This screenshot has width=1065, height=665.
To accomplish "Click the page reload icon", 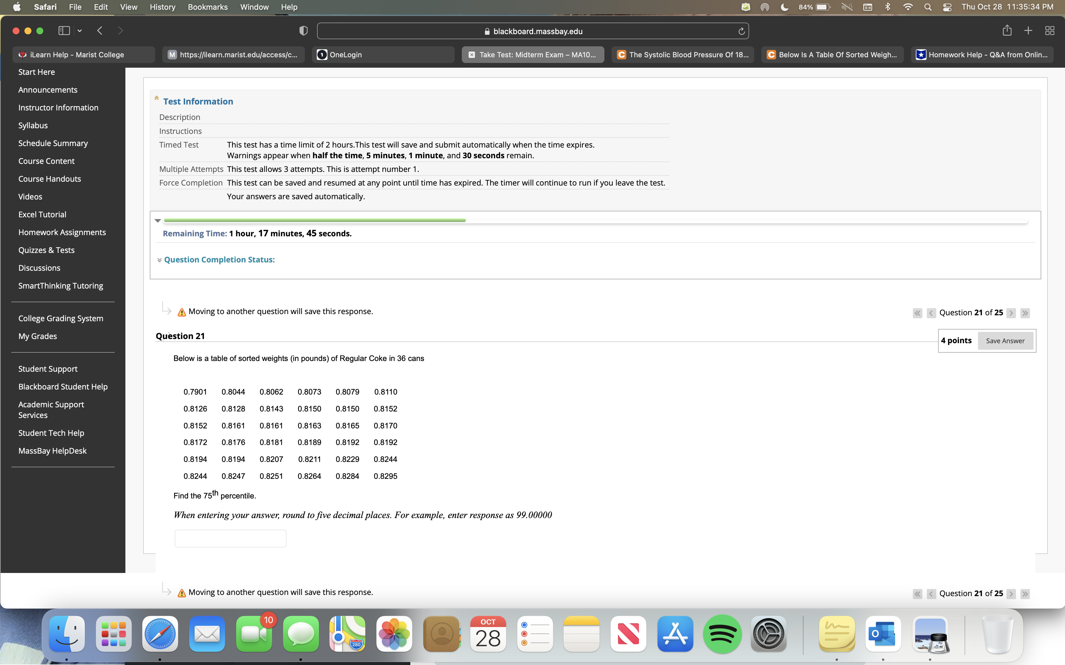I will tap(741, 31).
